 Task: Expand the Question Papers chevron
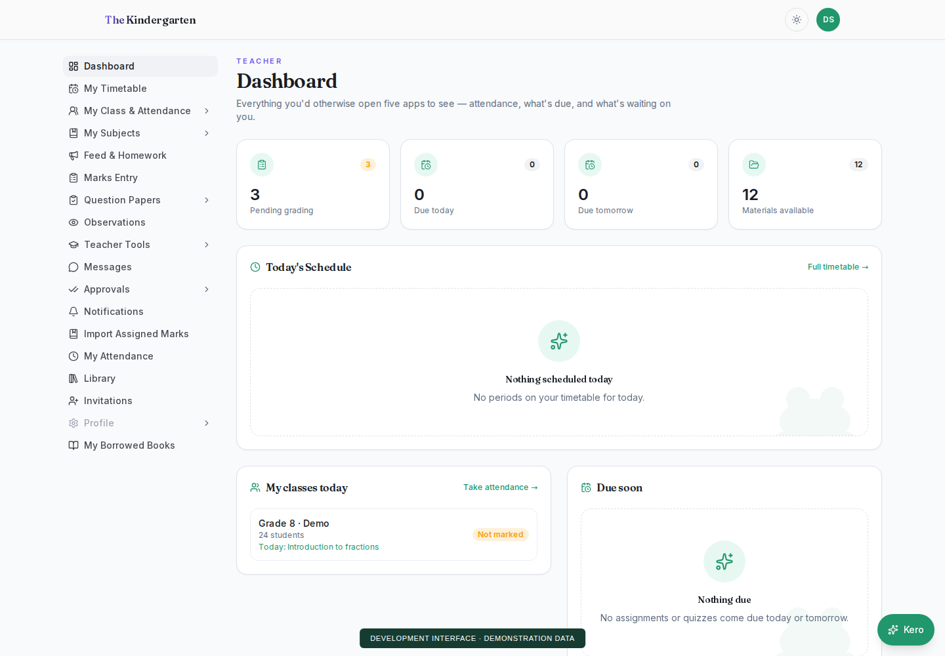(x=207, y=200)
